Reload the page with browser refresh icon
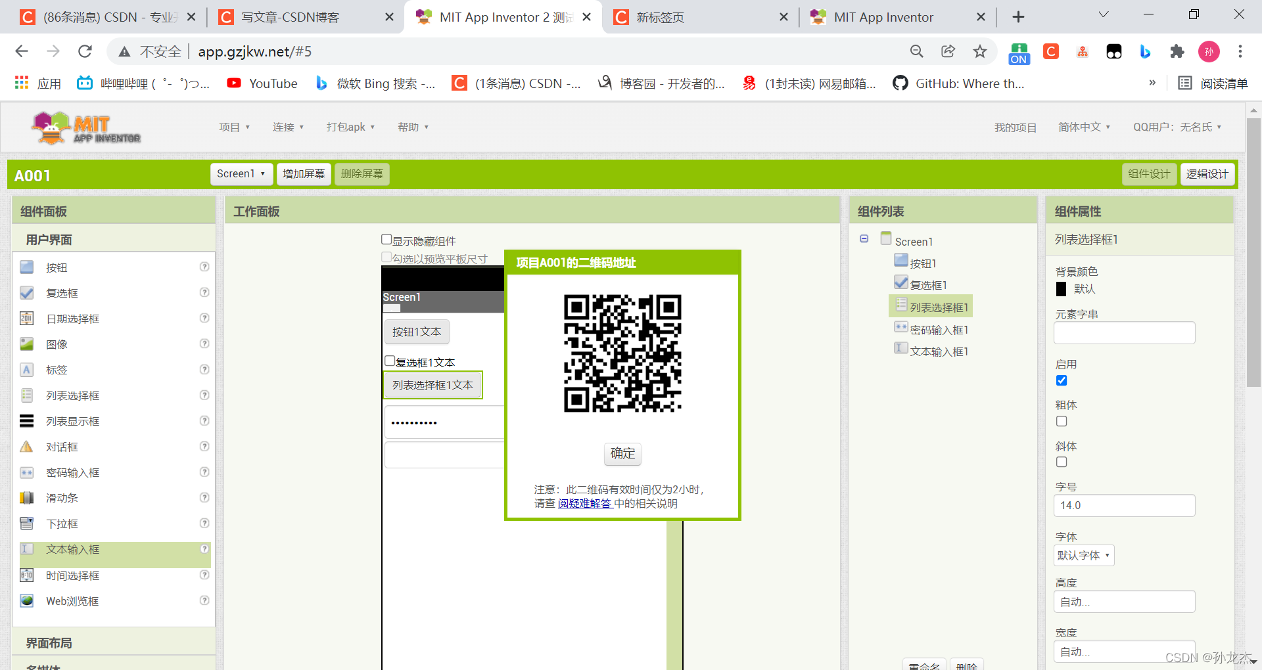This screenshot has width=1262, height=670. click(85, 51)
